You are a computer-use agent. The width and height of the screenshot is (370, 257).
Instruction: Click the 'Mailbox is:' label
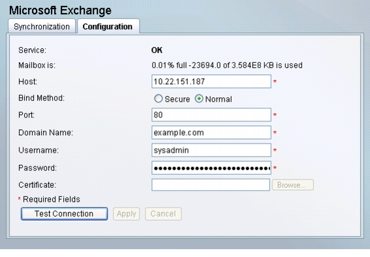click(37, 65)
